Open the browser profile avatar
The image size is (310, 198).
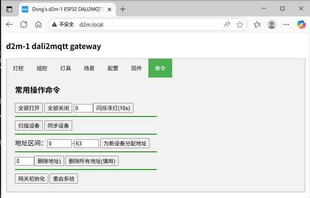[272, 24]
